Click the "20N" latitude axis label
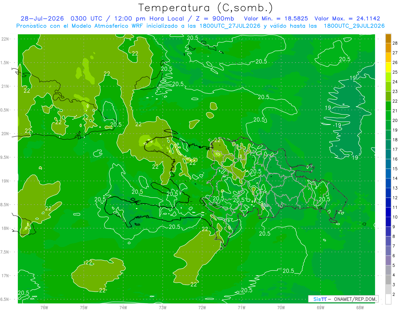This screenshot has width=404, height=312. [x=5, y=134]
